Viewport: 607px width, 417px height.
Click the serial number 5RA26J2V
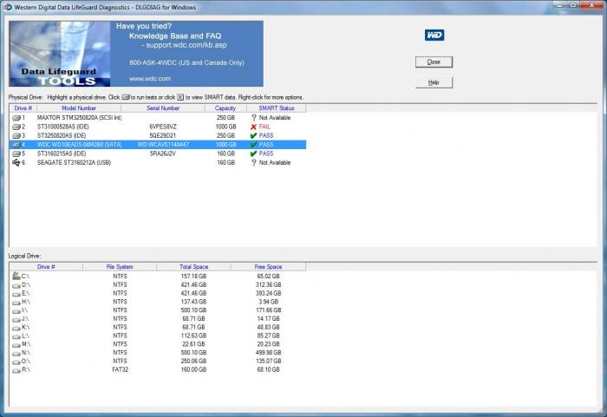click(x=163, y=153)
